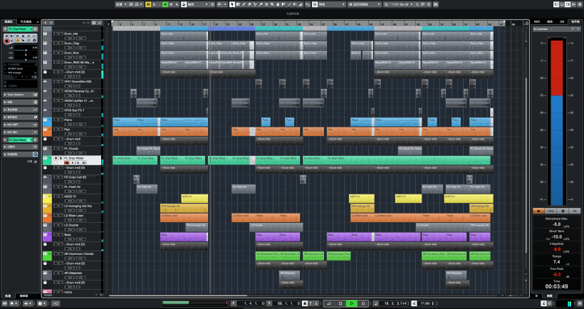This screenshot has width=584, height=309.
Task: Toggle global Solo S button
Action: click(x=154, y=4)
